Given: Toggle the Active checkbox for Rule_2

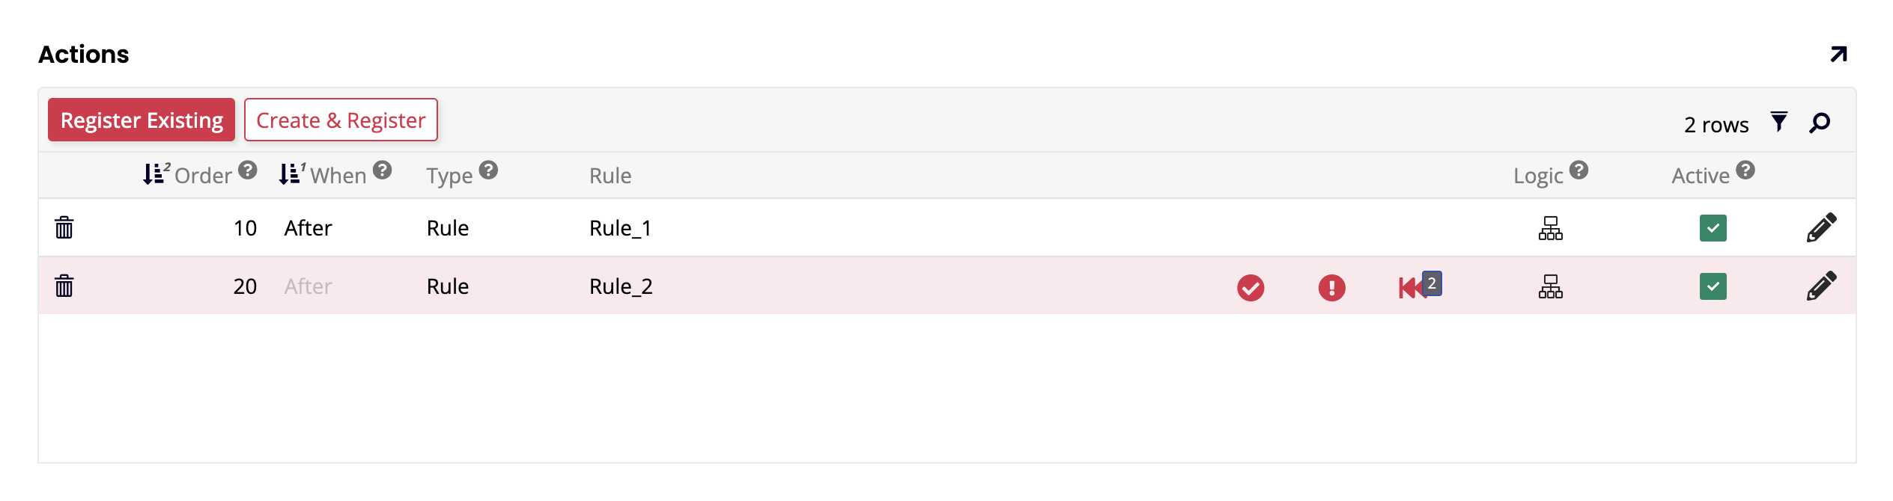Looking at the screenshot, I should click(1713, 286).
